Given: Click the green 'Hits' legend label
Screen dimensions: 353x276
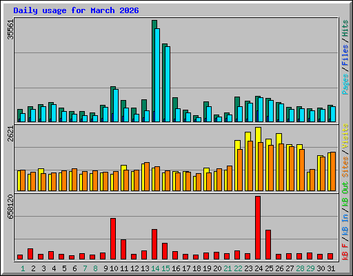Looking at the screenshot, I should click(x=345, y=28).
